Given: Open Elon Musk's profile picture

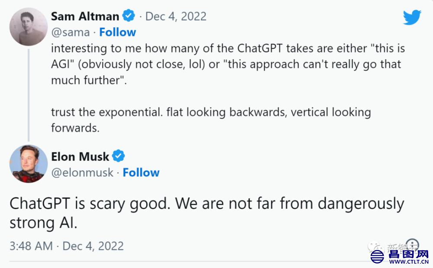Looking at the screenshot, I should point(29,164).
